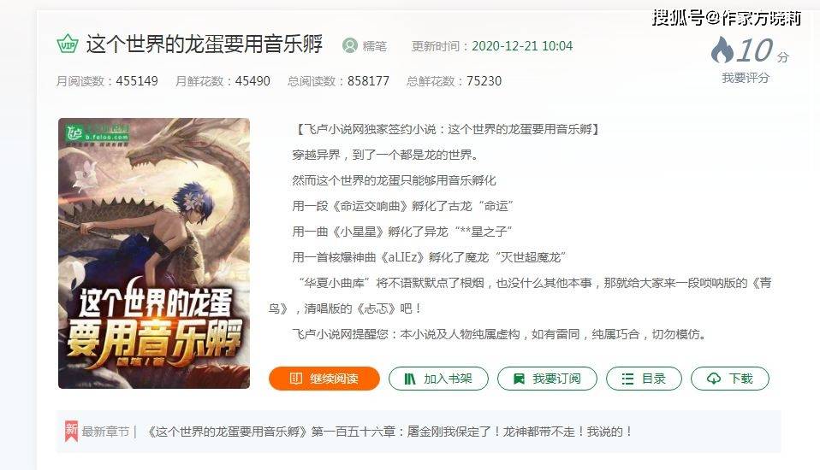This screenshot has height=470, width=820.
Task: Click the green VIP crown icon
Action: [x=68, y=44]
